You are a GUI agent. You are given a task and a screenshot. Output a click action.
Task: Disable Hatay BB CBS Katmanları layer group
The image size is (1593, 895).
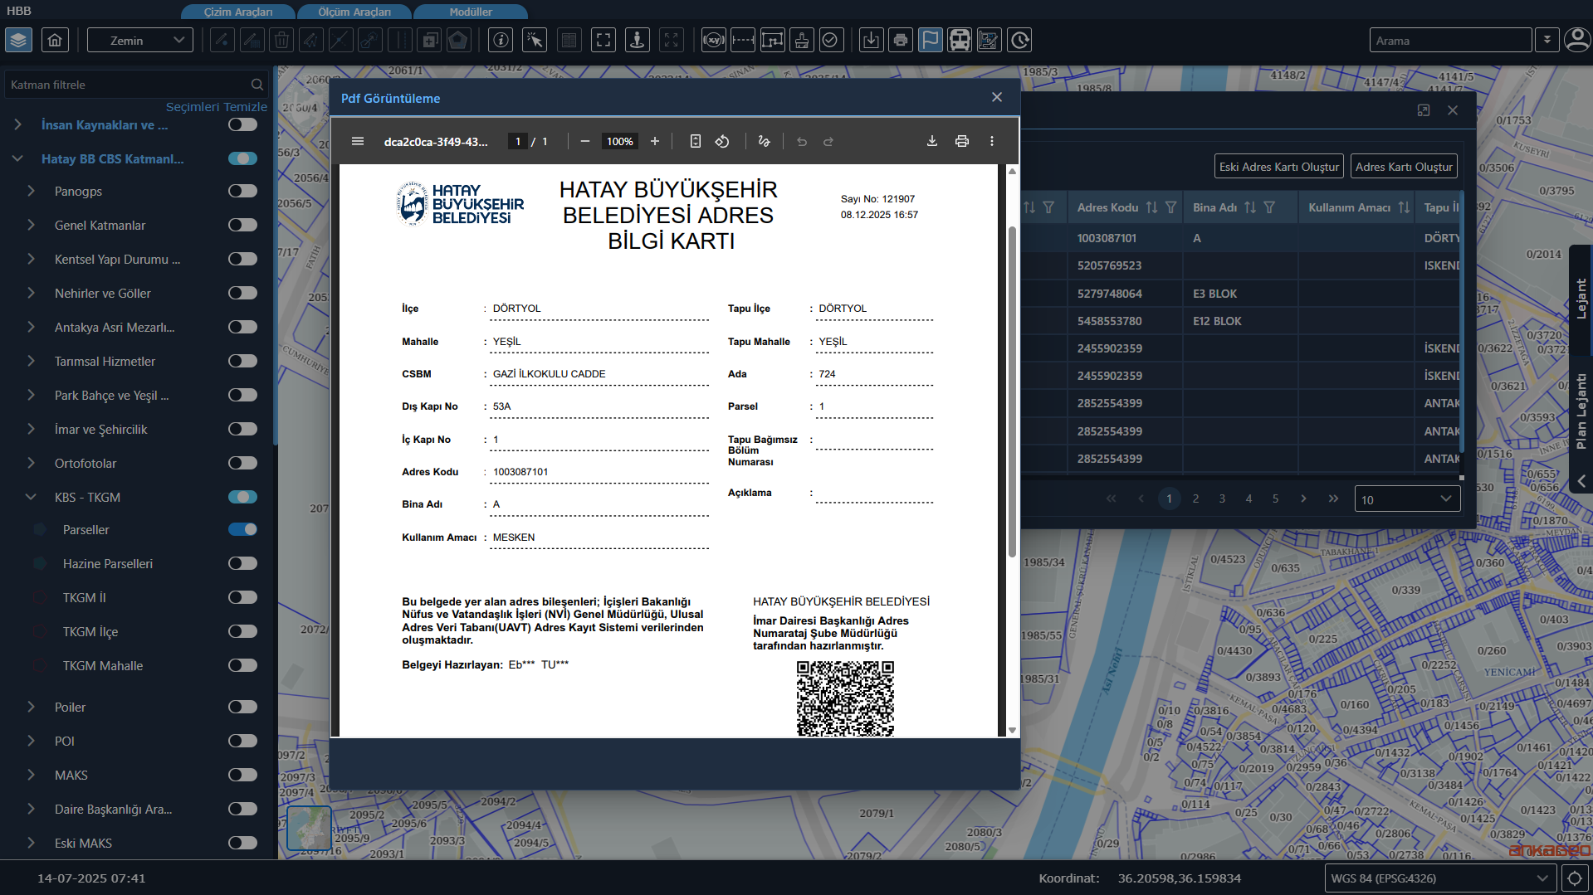coord(242,158)
